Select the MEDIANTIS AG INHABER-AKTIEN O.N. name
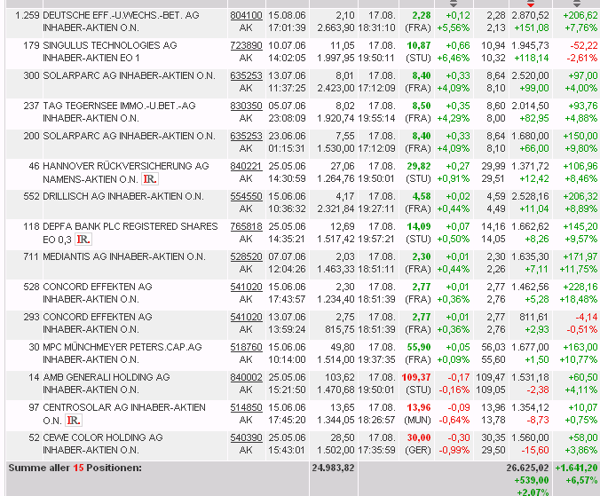The height and width of the screenshot is (496, 600). 124,257
